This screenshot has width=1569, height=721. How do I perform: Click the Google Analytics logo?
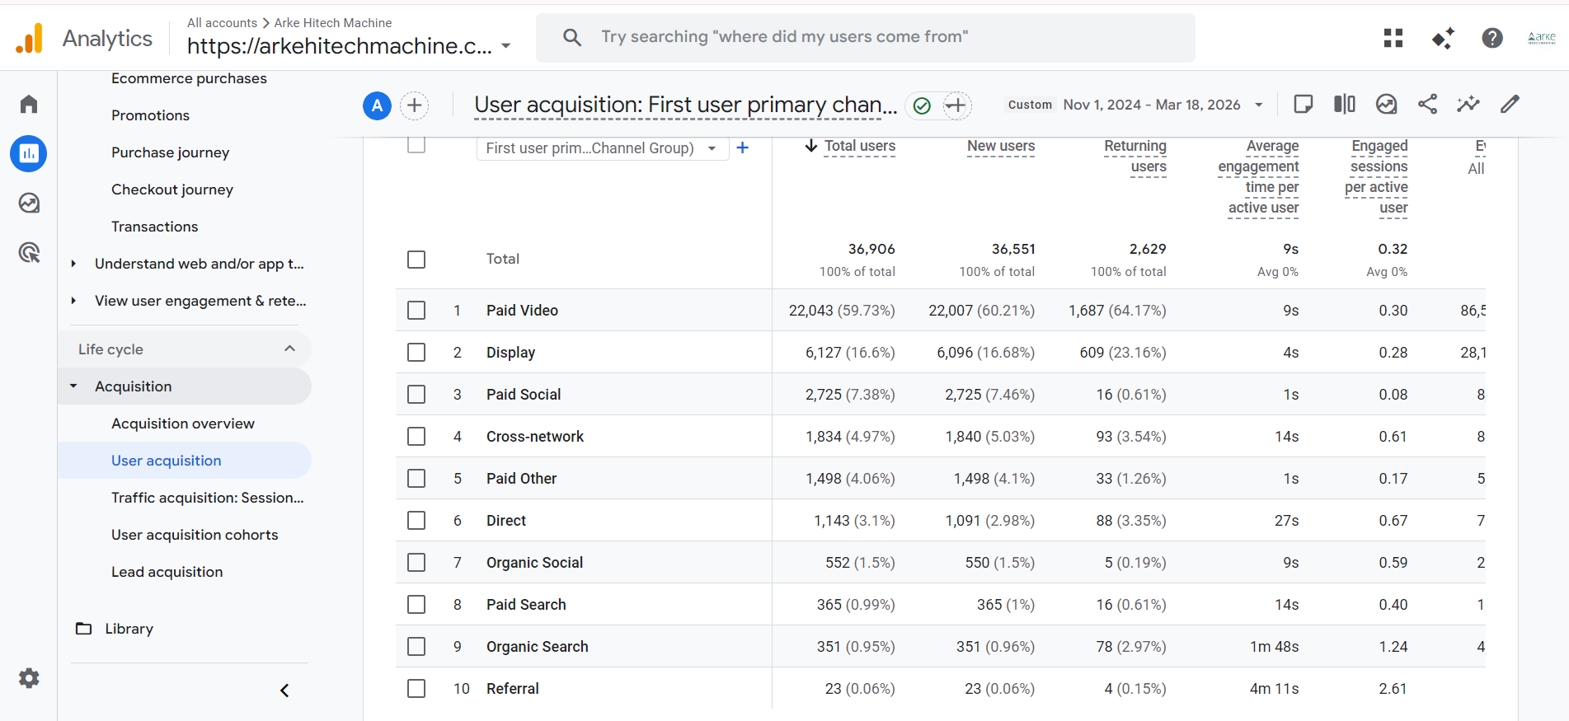[x=30, y=38]
